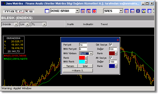Click the Tamam button
This screenshot has width=158, height=94.
pos(70,66)
